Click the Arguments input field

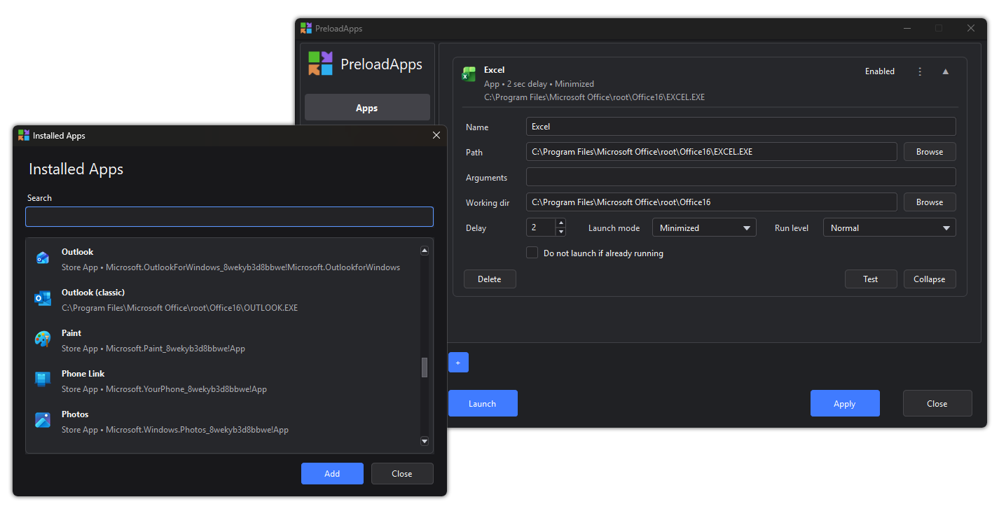click(x=741, y=177)
